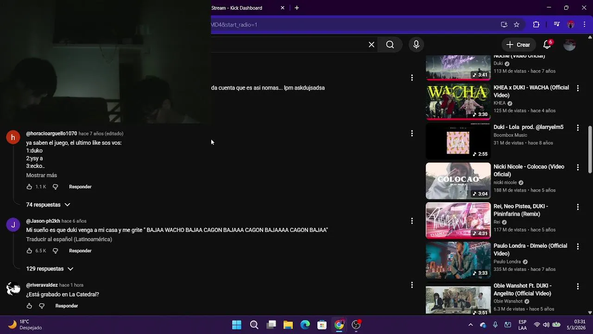Open the media control icon in Chrome toolbar

(x=557, y=25)
